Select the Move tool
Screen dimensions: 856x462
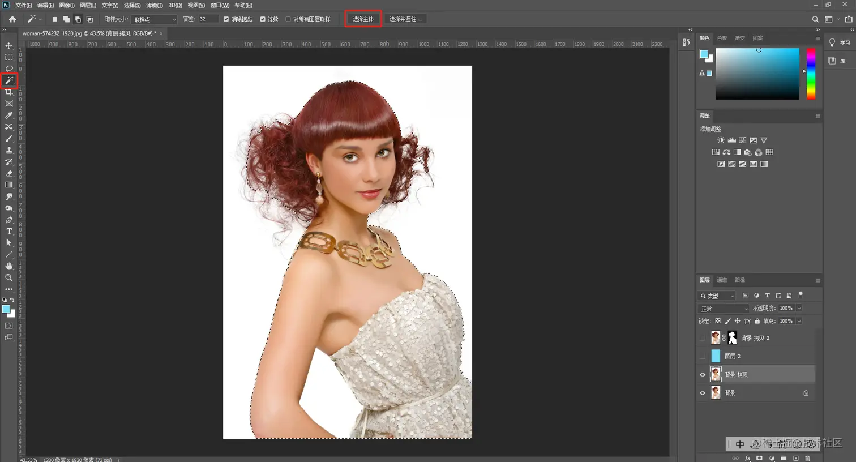pyautogui.click(x=8, y=45)
